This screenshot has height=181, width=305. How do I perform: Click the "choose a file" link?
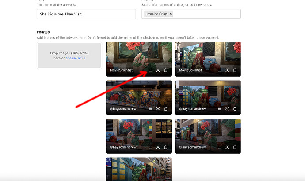click(76, 58)
